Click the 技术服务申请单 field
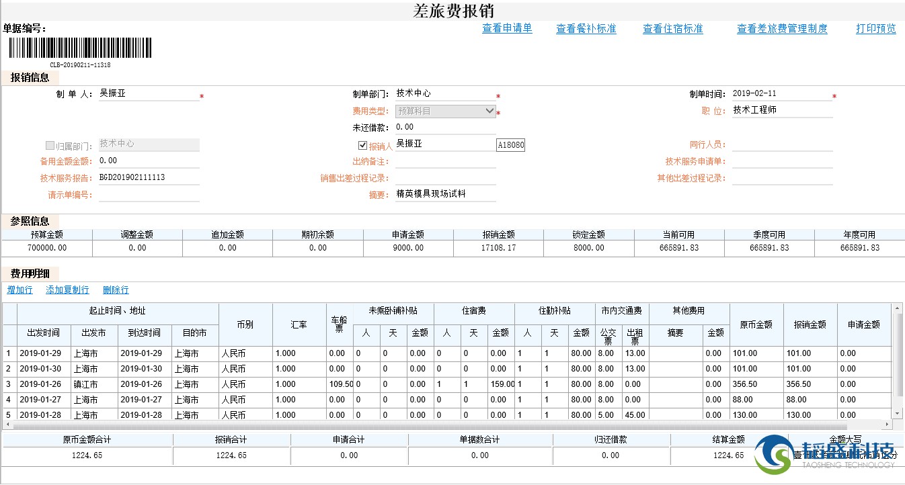This screenshot has width=905, height=485. pyautogui.click(x=782, y=161)
